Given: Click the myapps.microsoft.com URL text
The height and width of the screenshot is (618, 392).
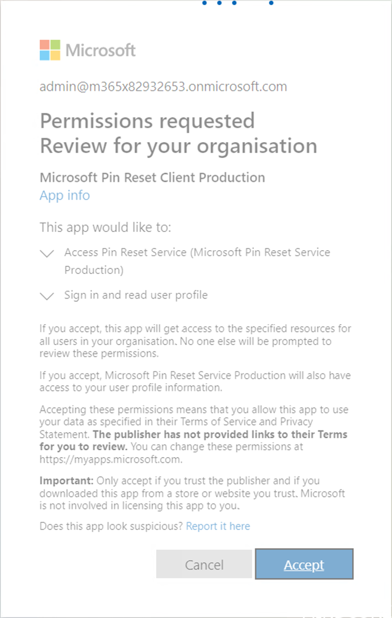Looking at the screenshot, I should tap(111, 459).
